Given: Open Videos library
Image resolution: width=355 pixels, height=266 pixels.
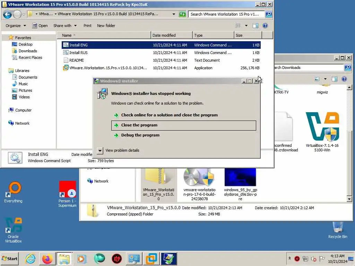Looking at the screenshot, I should point(24,97).
